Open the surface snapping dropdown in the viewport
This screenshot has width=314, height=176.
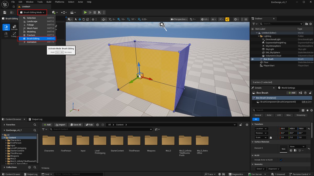(x=104, y=19)
